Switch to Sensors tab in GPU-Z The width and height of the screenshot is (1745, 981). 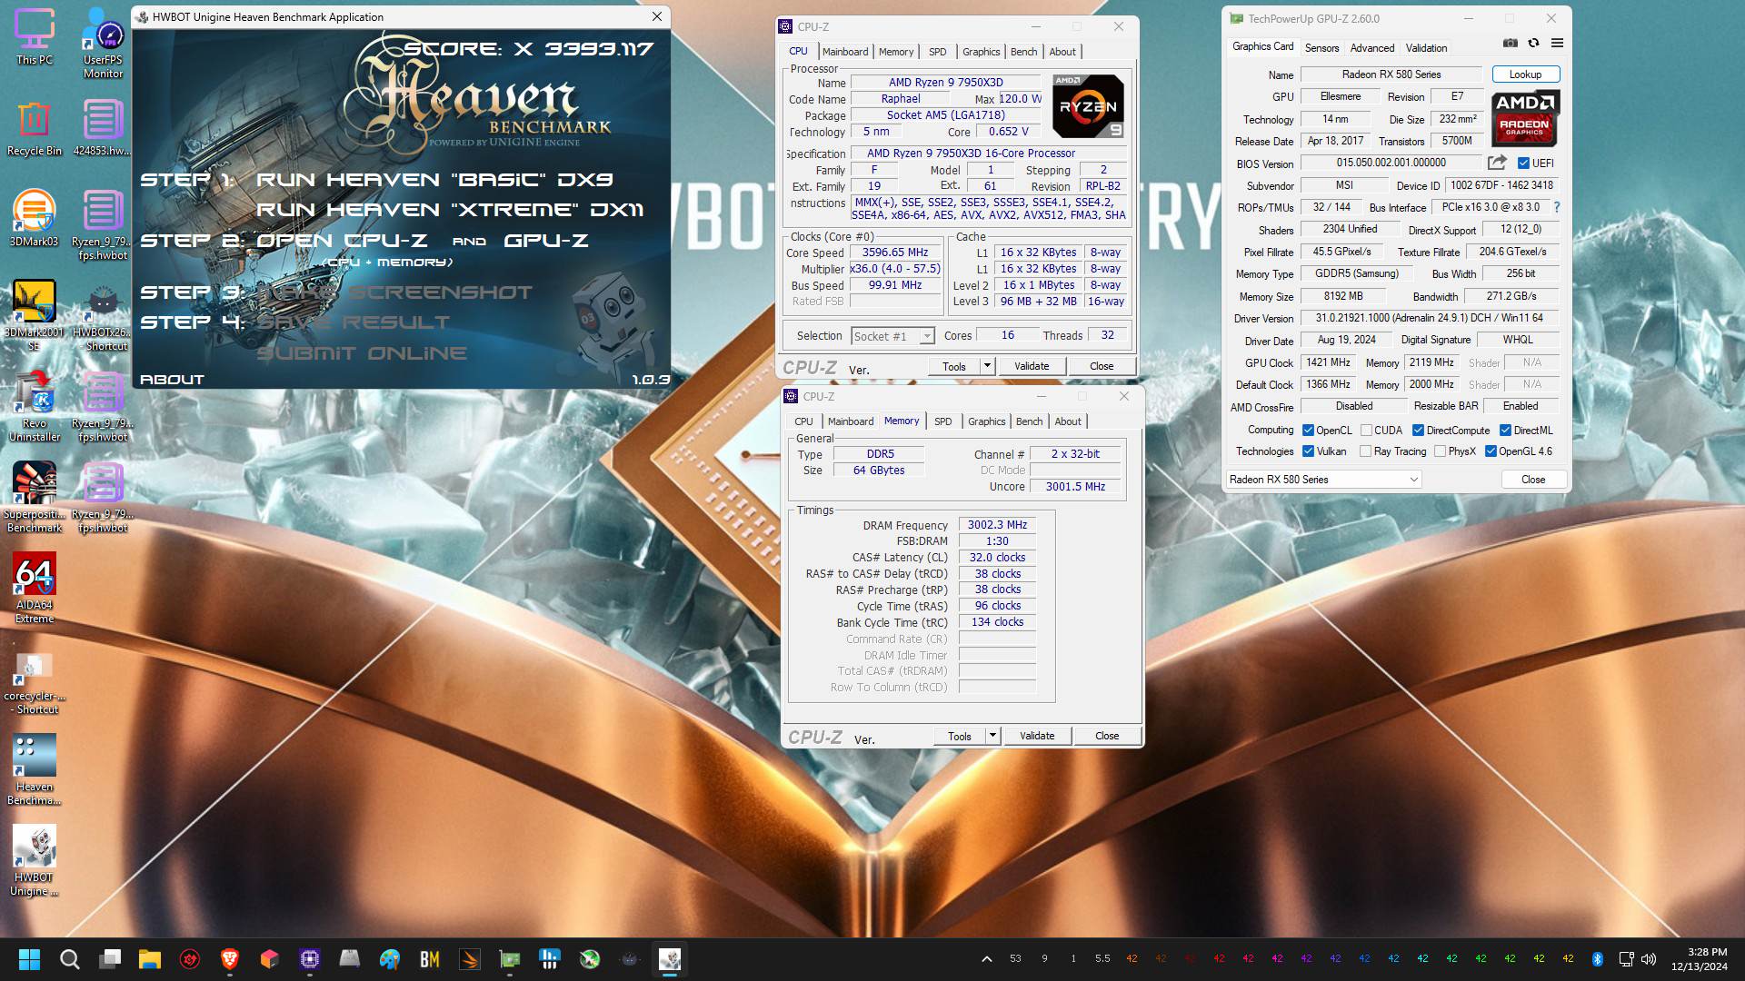click(x=1321, y=48)
